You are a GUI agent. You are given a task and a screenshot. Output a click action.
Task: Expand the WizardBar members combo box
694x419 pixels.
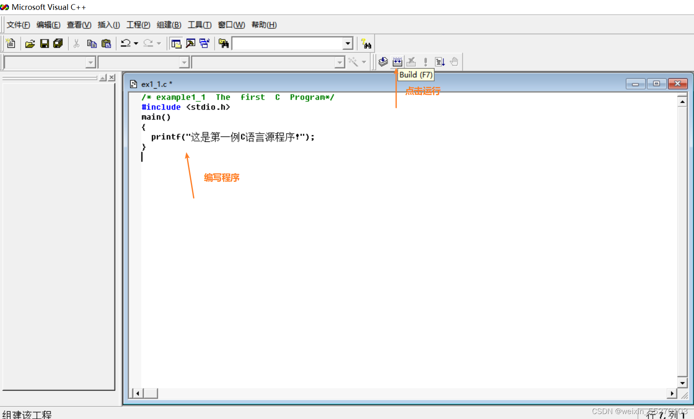340,62
